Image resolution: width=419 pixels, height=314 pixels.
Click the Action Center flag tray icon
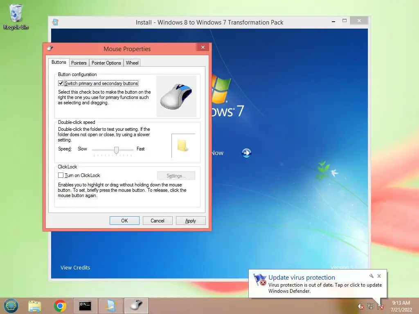point(381,306)
